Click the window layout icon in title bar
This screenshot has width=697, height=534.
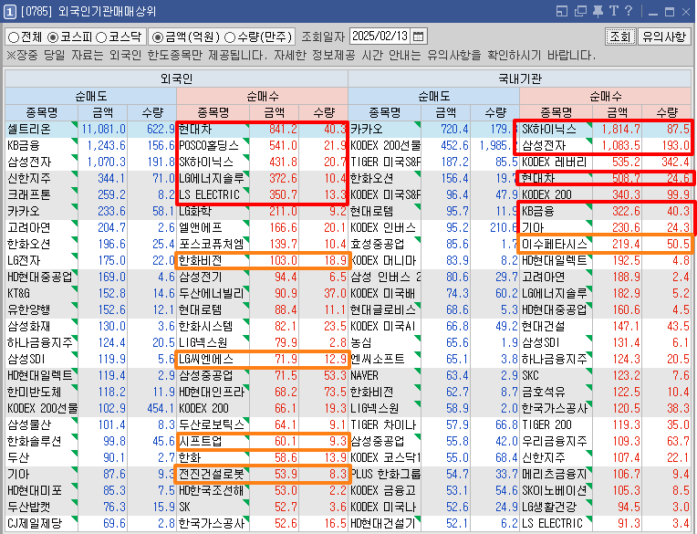click(x=562, y=11)
